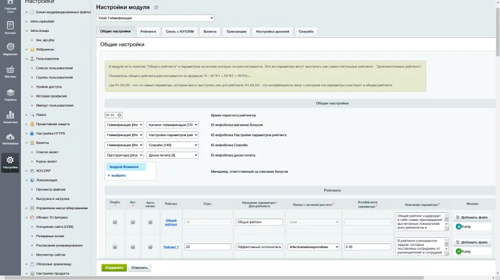Open the Сервисы stack icon

(10, 94)
